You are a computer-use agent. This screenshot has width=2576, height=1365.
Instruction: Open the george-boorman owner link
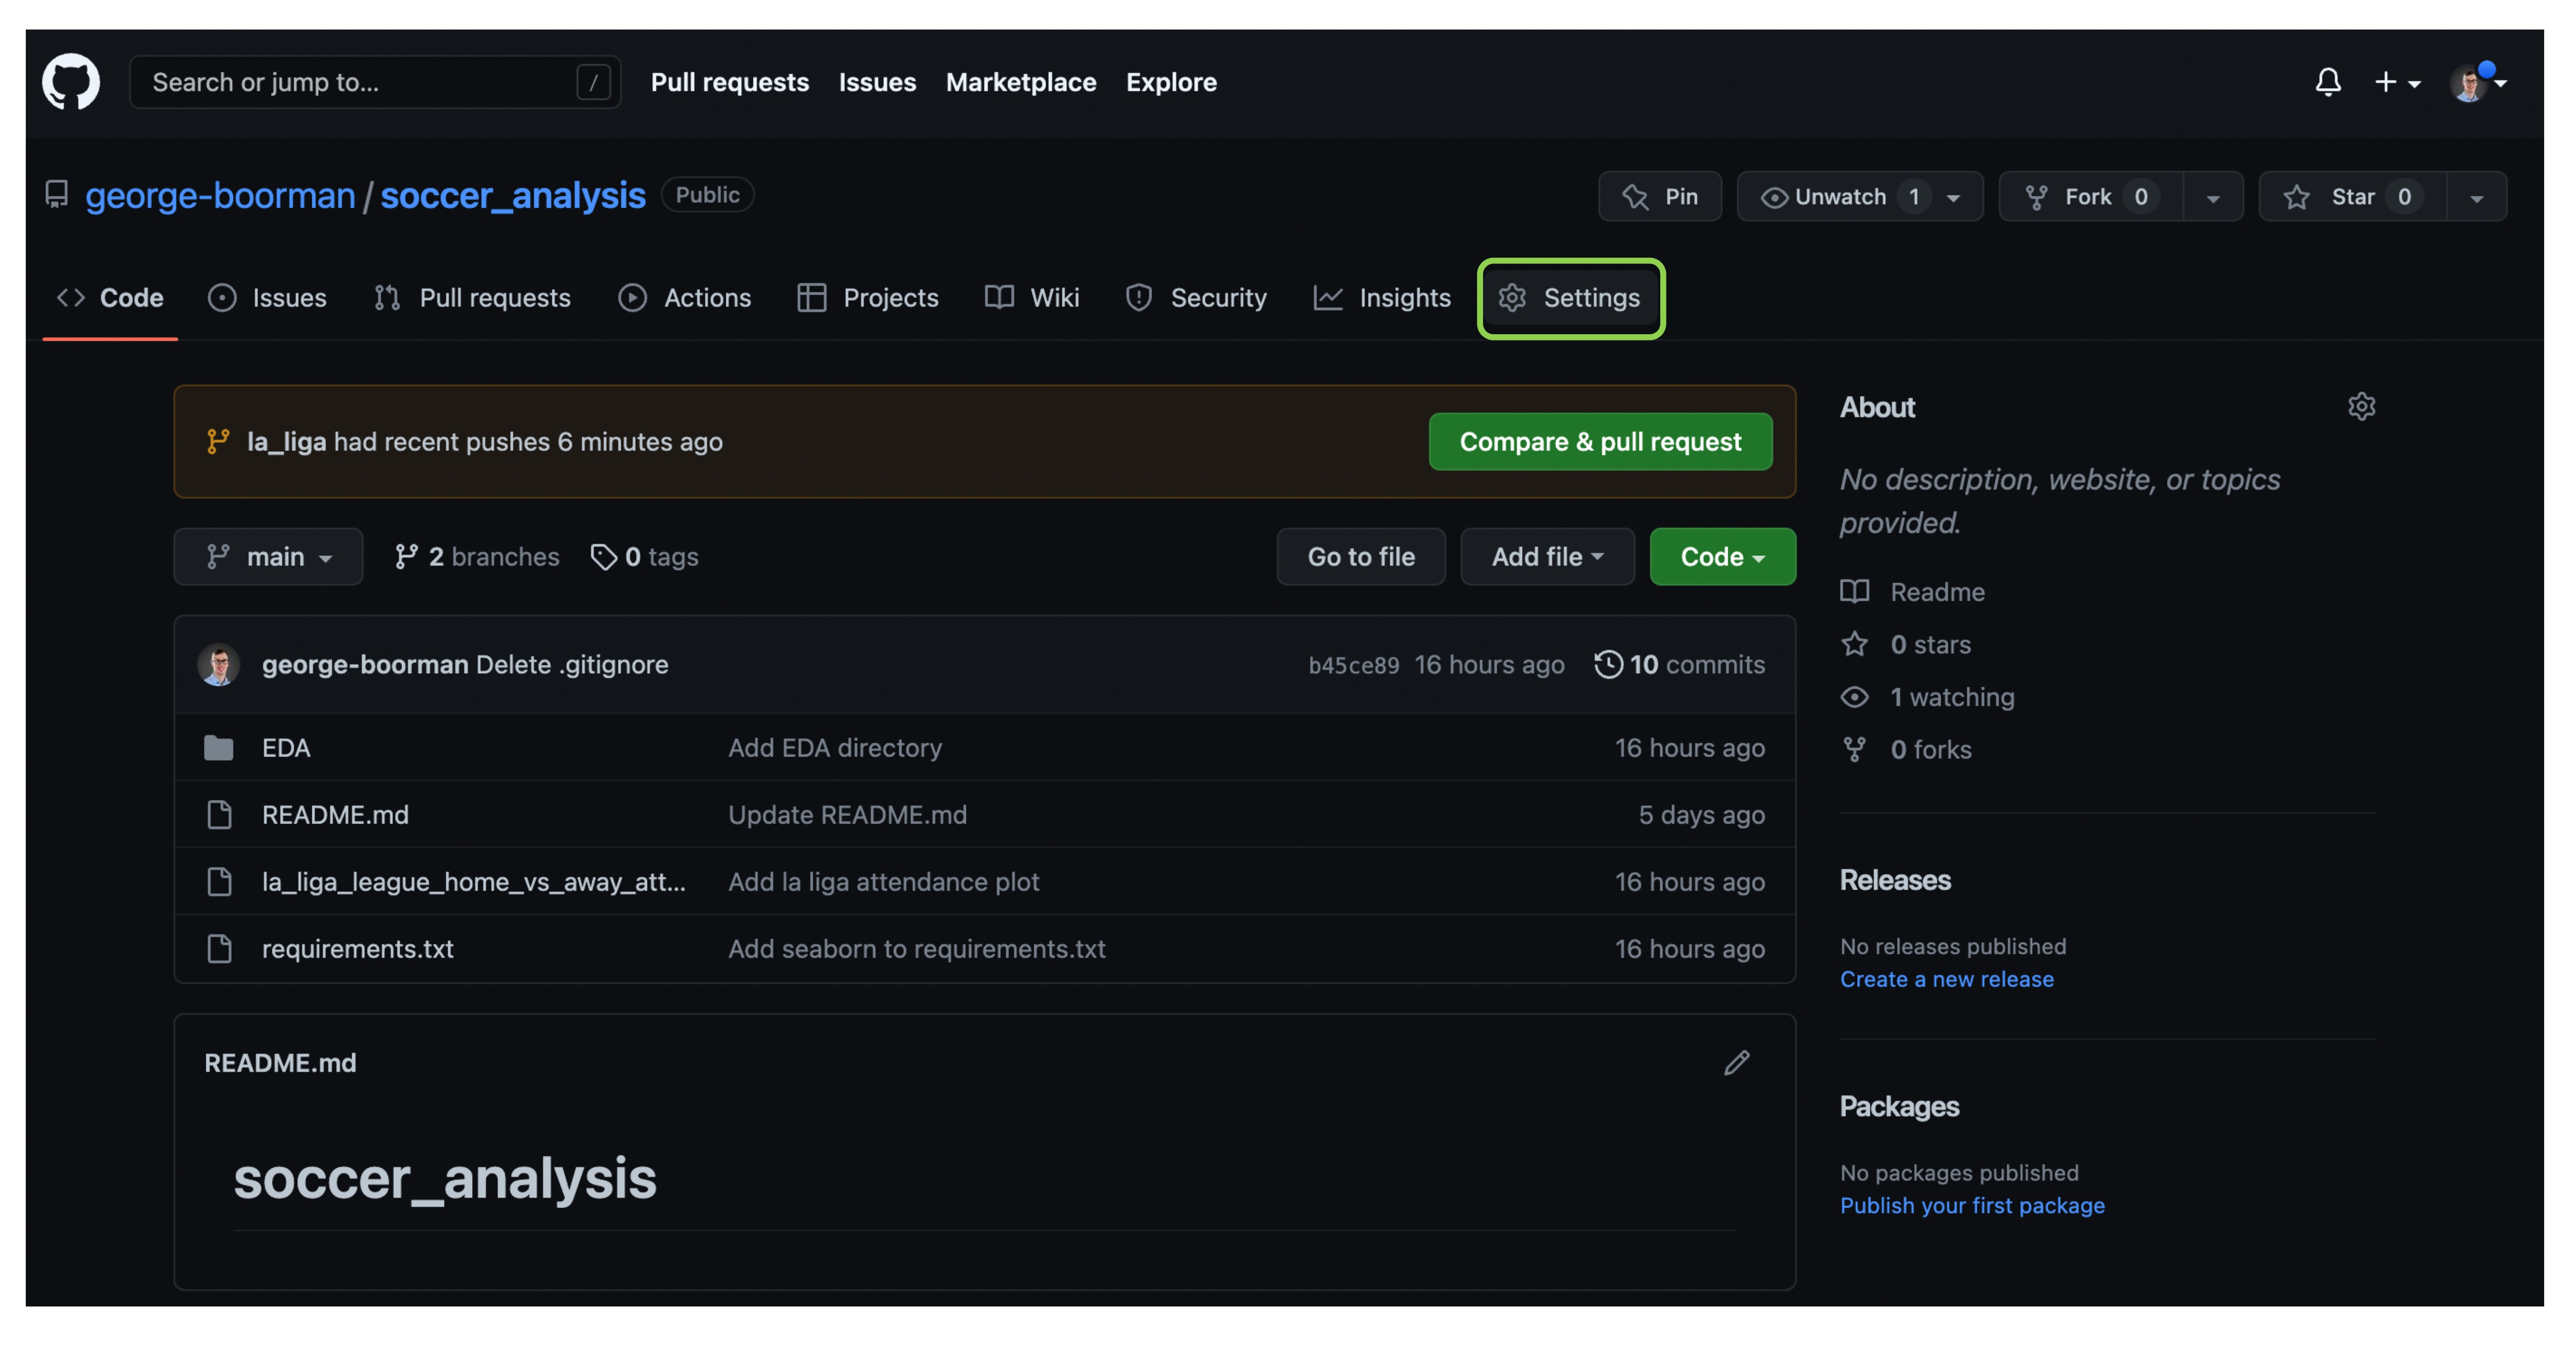pyautogui.click(x=220, y=195)
